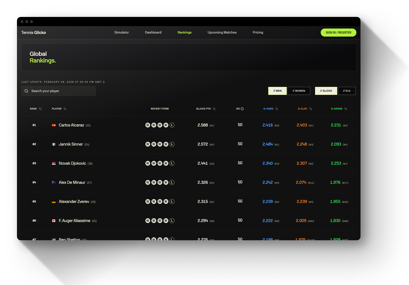Click Auger Aliassime's G-Grass value 1.830
The height and width of the screenshot is (285, 409).
pos(335,221)
